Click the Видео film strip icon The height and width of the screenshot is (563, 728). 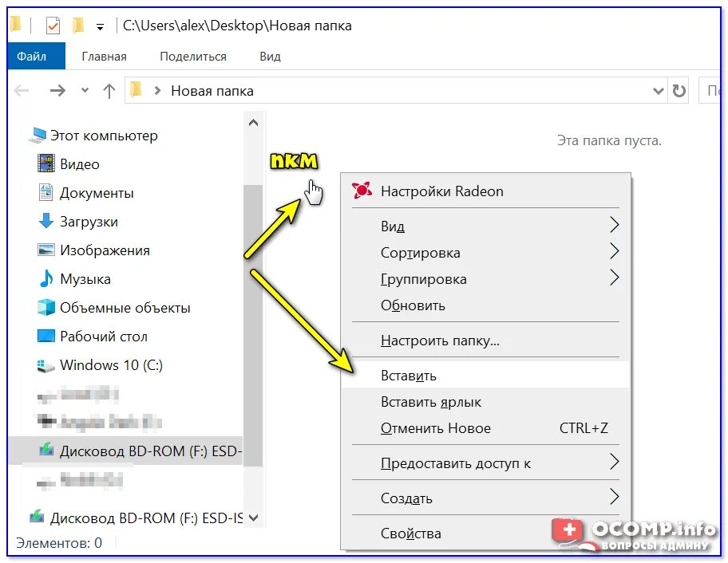[x=46, y=163]
